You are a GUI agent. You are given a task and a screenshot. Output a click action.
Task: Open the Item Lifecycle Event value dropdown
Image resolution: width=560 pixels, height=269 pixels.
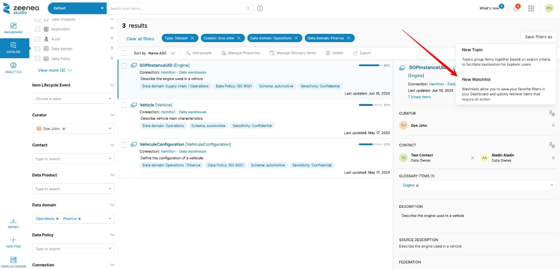click(73, 99)
